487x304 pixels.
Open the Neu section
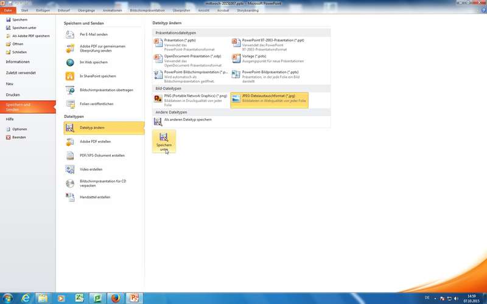[x=10, y=84]
